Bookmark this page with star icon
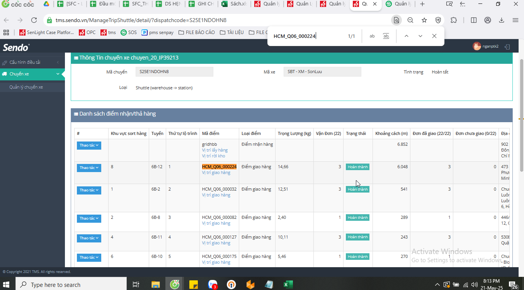The height and width of the screenshot is (290, 524). 424,20
